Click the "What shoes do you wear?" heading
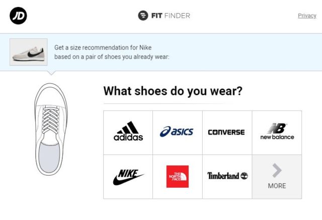 [173, 91]
